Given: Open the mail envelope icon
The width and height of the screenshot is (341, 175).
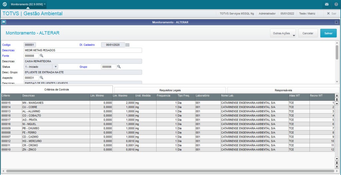Looking at the screenshot, I should click(x=327, y=4).
